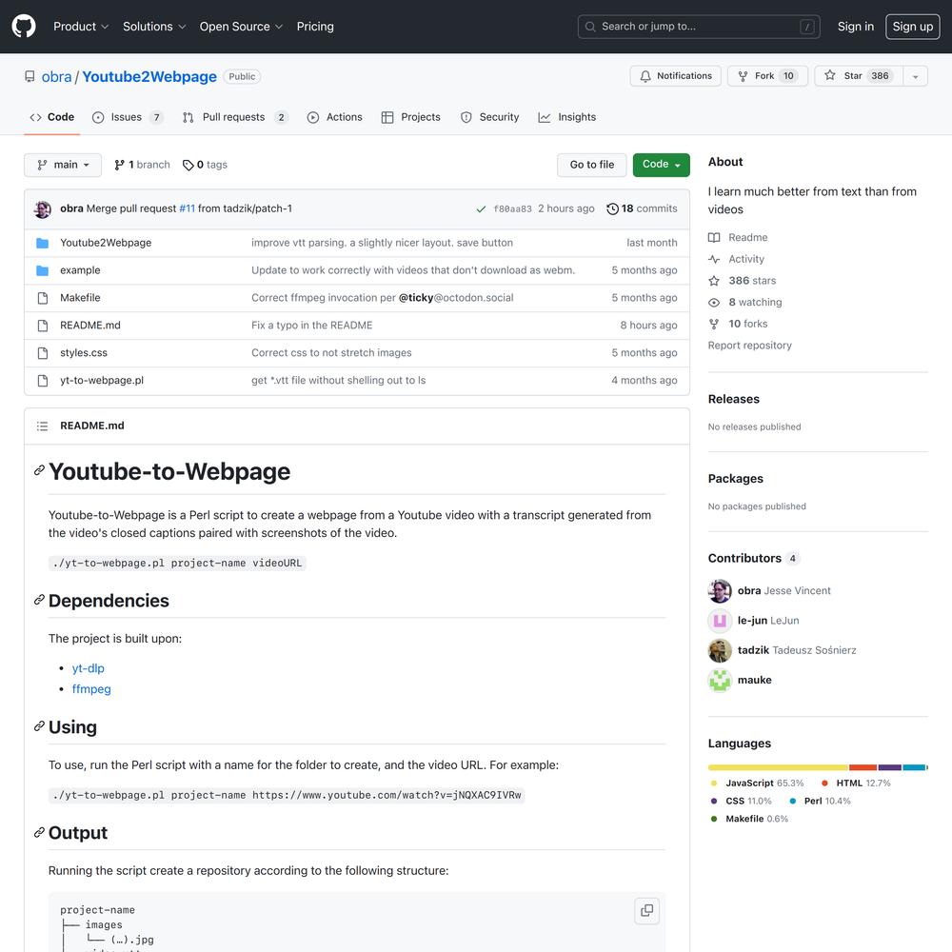Open the Product dropdown menu

pos(81,26)
